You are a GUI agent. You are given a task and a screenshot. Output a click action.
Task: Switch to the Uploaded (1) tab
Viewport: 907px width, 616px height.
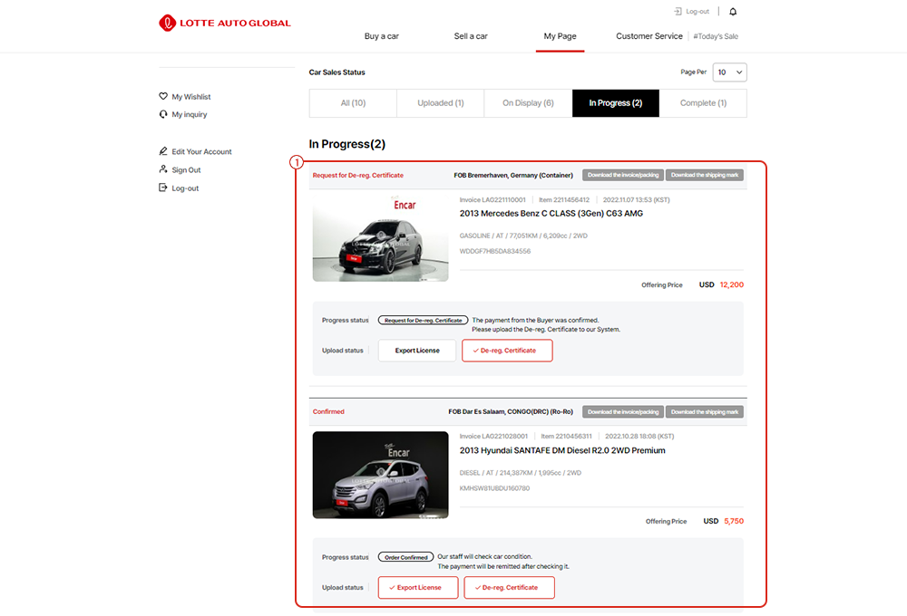click(441, 103)
